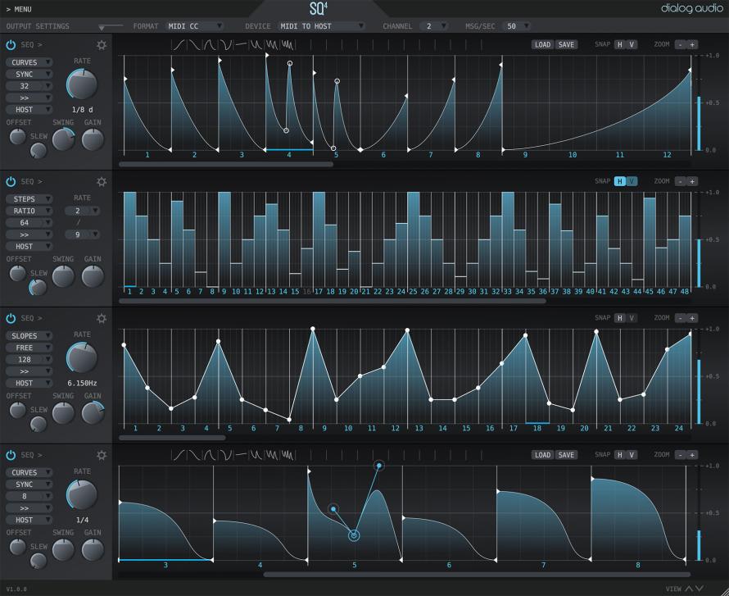Open the FORMAT dropdown showing MIDI CC
Screen dimensions: 729x596
coord(197,25)
